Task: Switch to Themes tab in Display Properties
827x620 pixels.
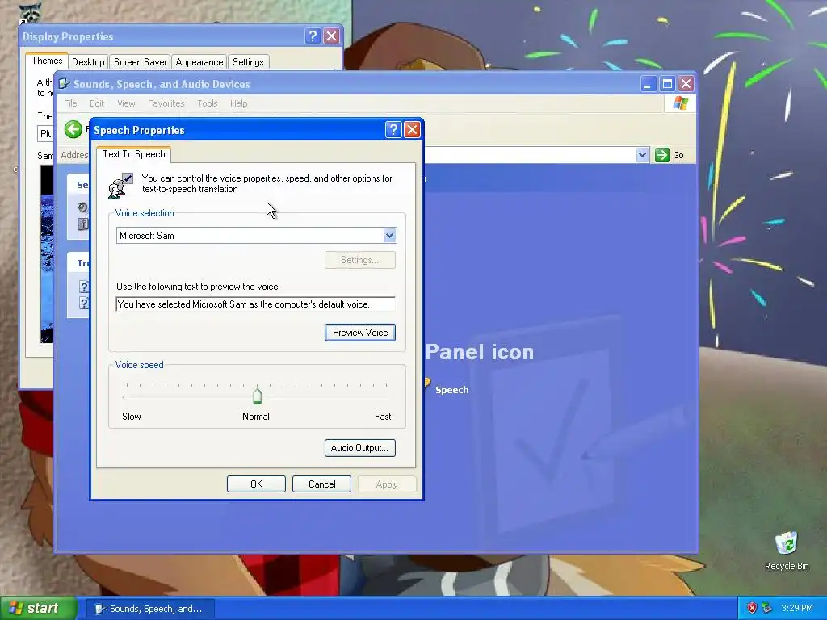Action: point(47,61)
